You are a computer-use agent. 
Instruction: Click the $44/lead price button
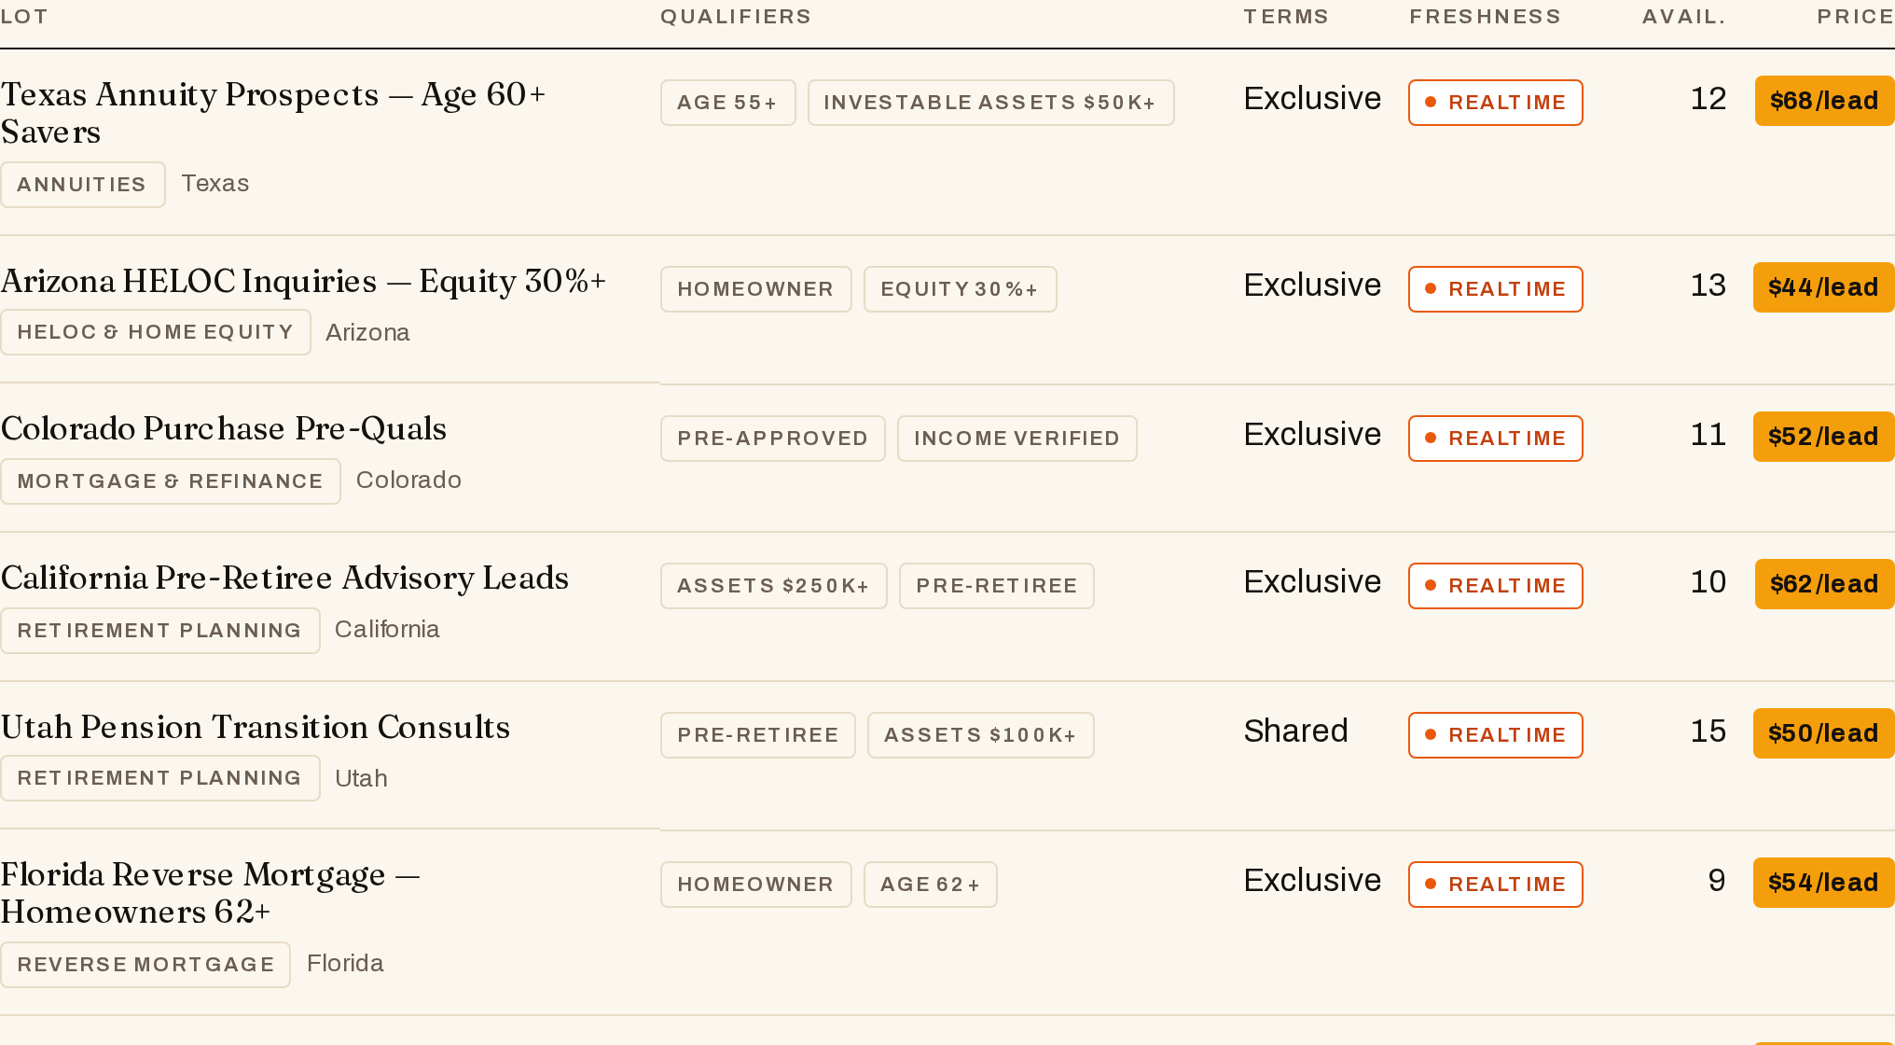pos(1823,287)
